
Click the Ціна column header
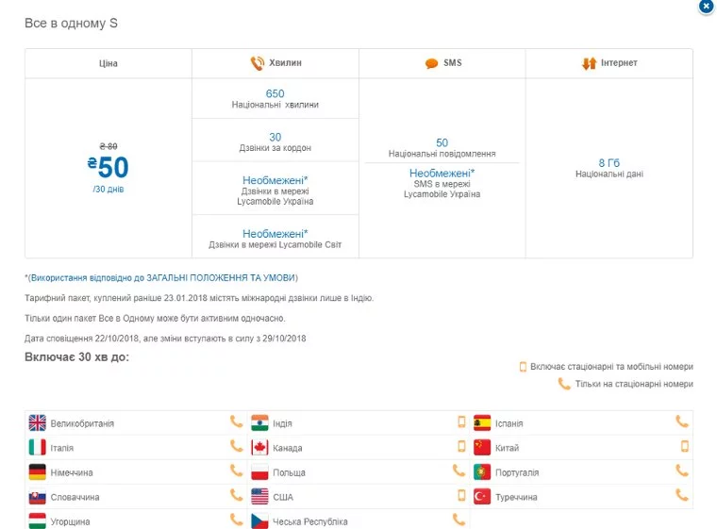click(x=108, y=63)
